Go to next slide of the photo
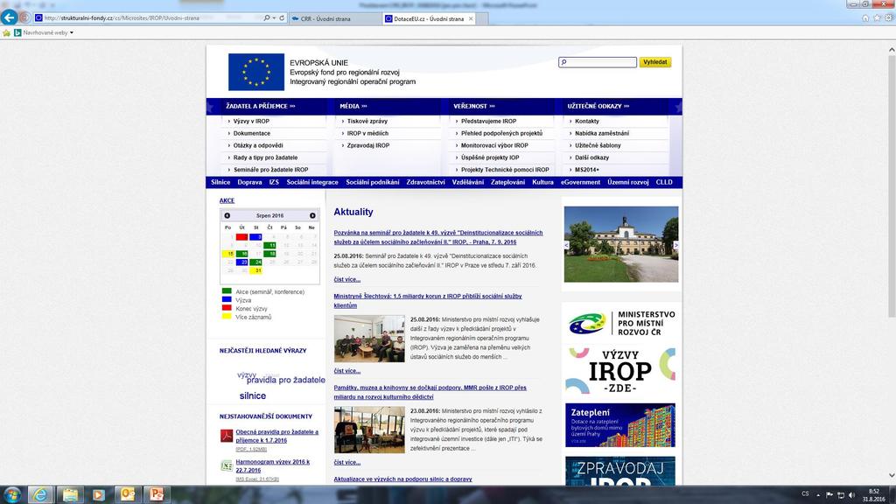896x504 pixels. click(675, 245)
